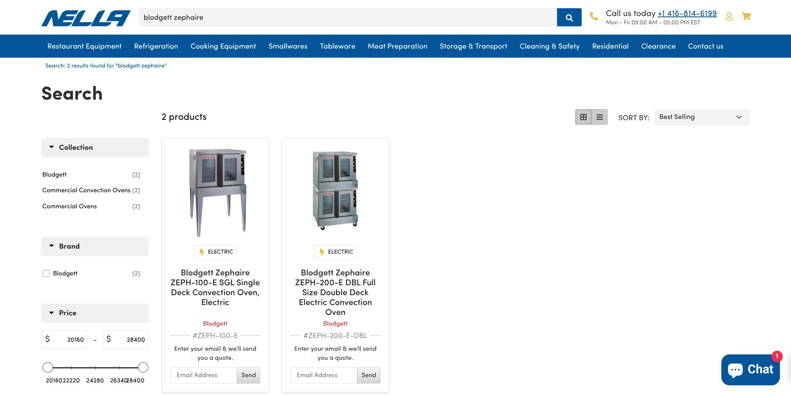Image resolution: width=791 pixels, height=396 pixels.
Task: Click the maximum price field
Action: coord(126,340)
